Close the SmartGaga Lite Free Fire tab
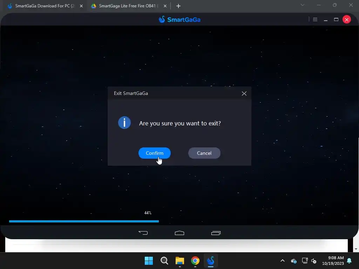 point(165,6)
